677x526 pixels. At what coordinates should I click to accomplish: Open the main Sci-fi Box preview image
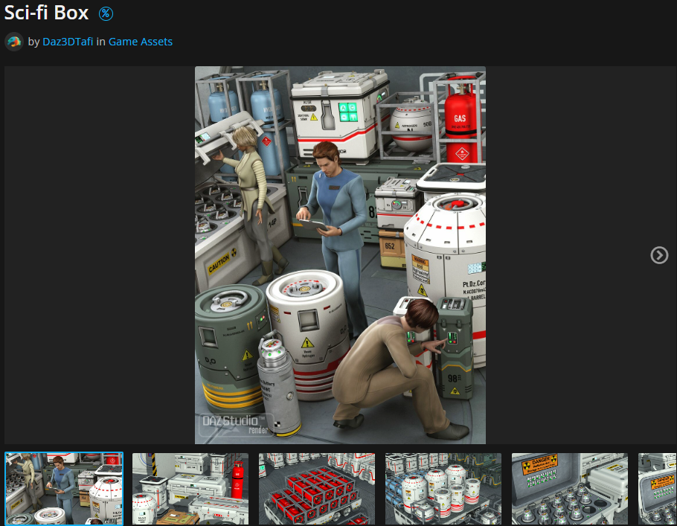point(340,254)
